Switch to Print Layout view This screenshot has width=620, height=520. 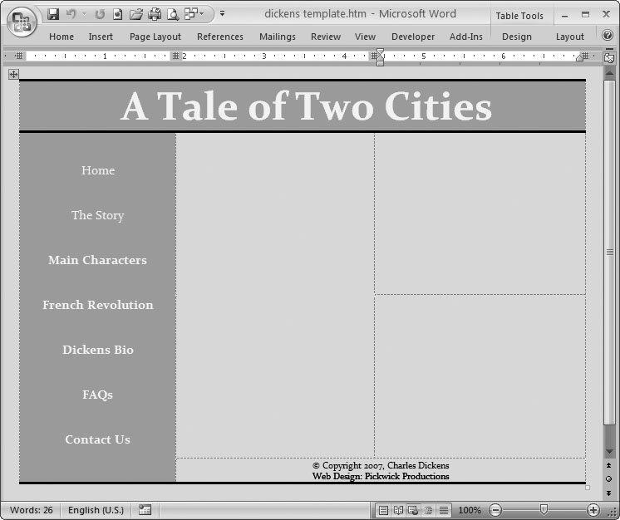tap(383, 510)
